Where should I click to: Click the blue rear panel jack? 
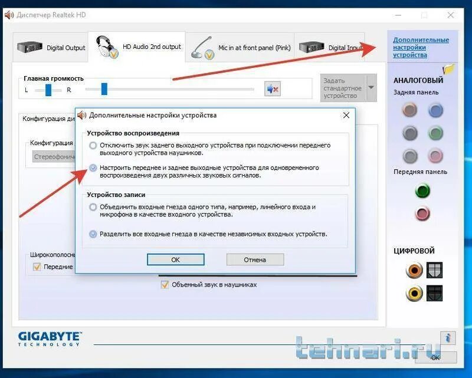[435, 110]
